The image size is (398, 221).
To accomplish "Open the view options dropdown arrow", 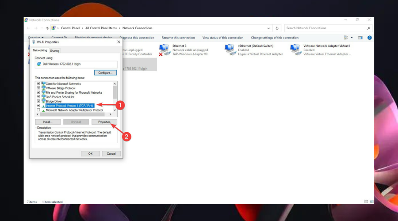I will (352, 38).
